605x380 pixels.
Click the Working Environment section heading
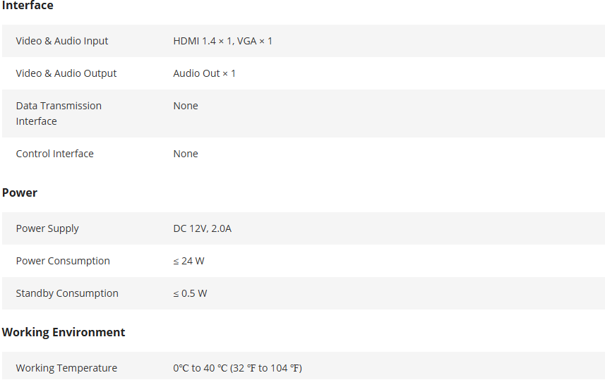(64, 332)
